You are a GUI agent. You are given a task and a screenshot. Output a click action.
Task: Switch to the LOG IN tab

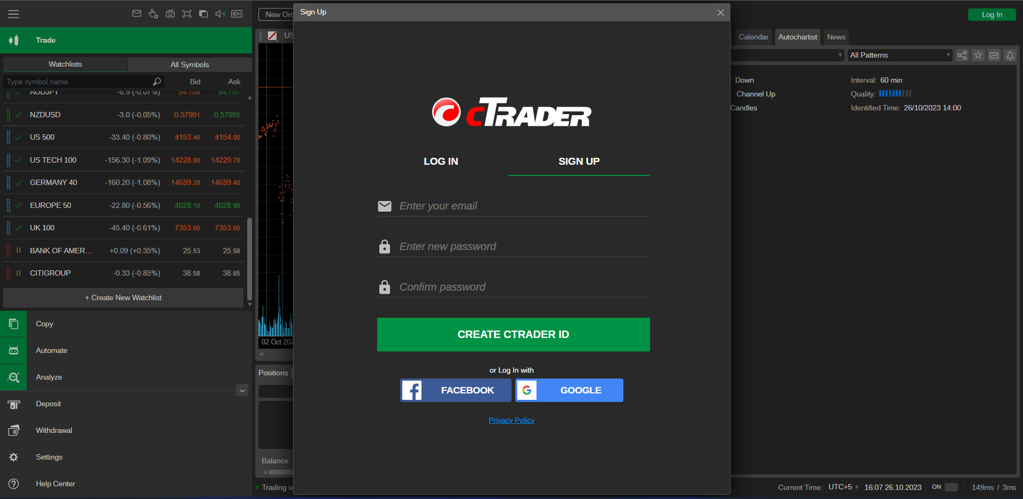coord(441,162)
